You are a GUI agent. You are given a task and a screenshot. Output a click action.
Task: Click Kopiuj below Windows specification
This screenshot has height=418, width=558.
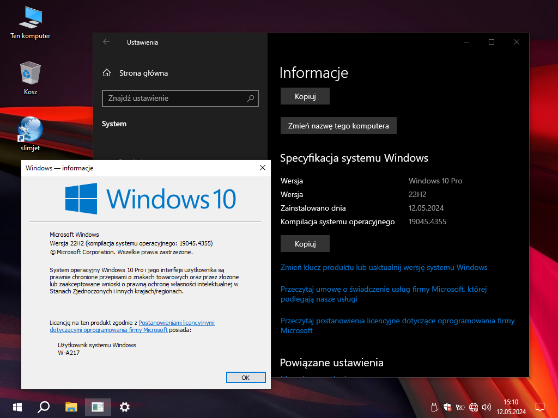pos(305,244)
